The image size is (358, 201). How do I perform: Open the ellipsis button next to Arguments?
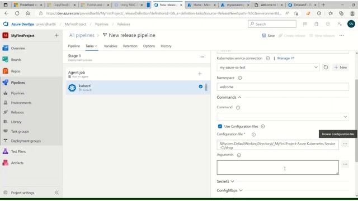tap(345, 164)
